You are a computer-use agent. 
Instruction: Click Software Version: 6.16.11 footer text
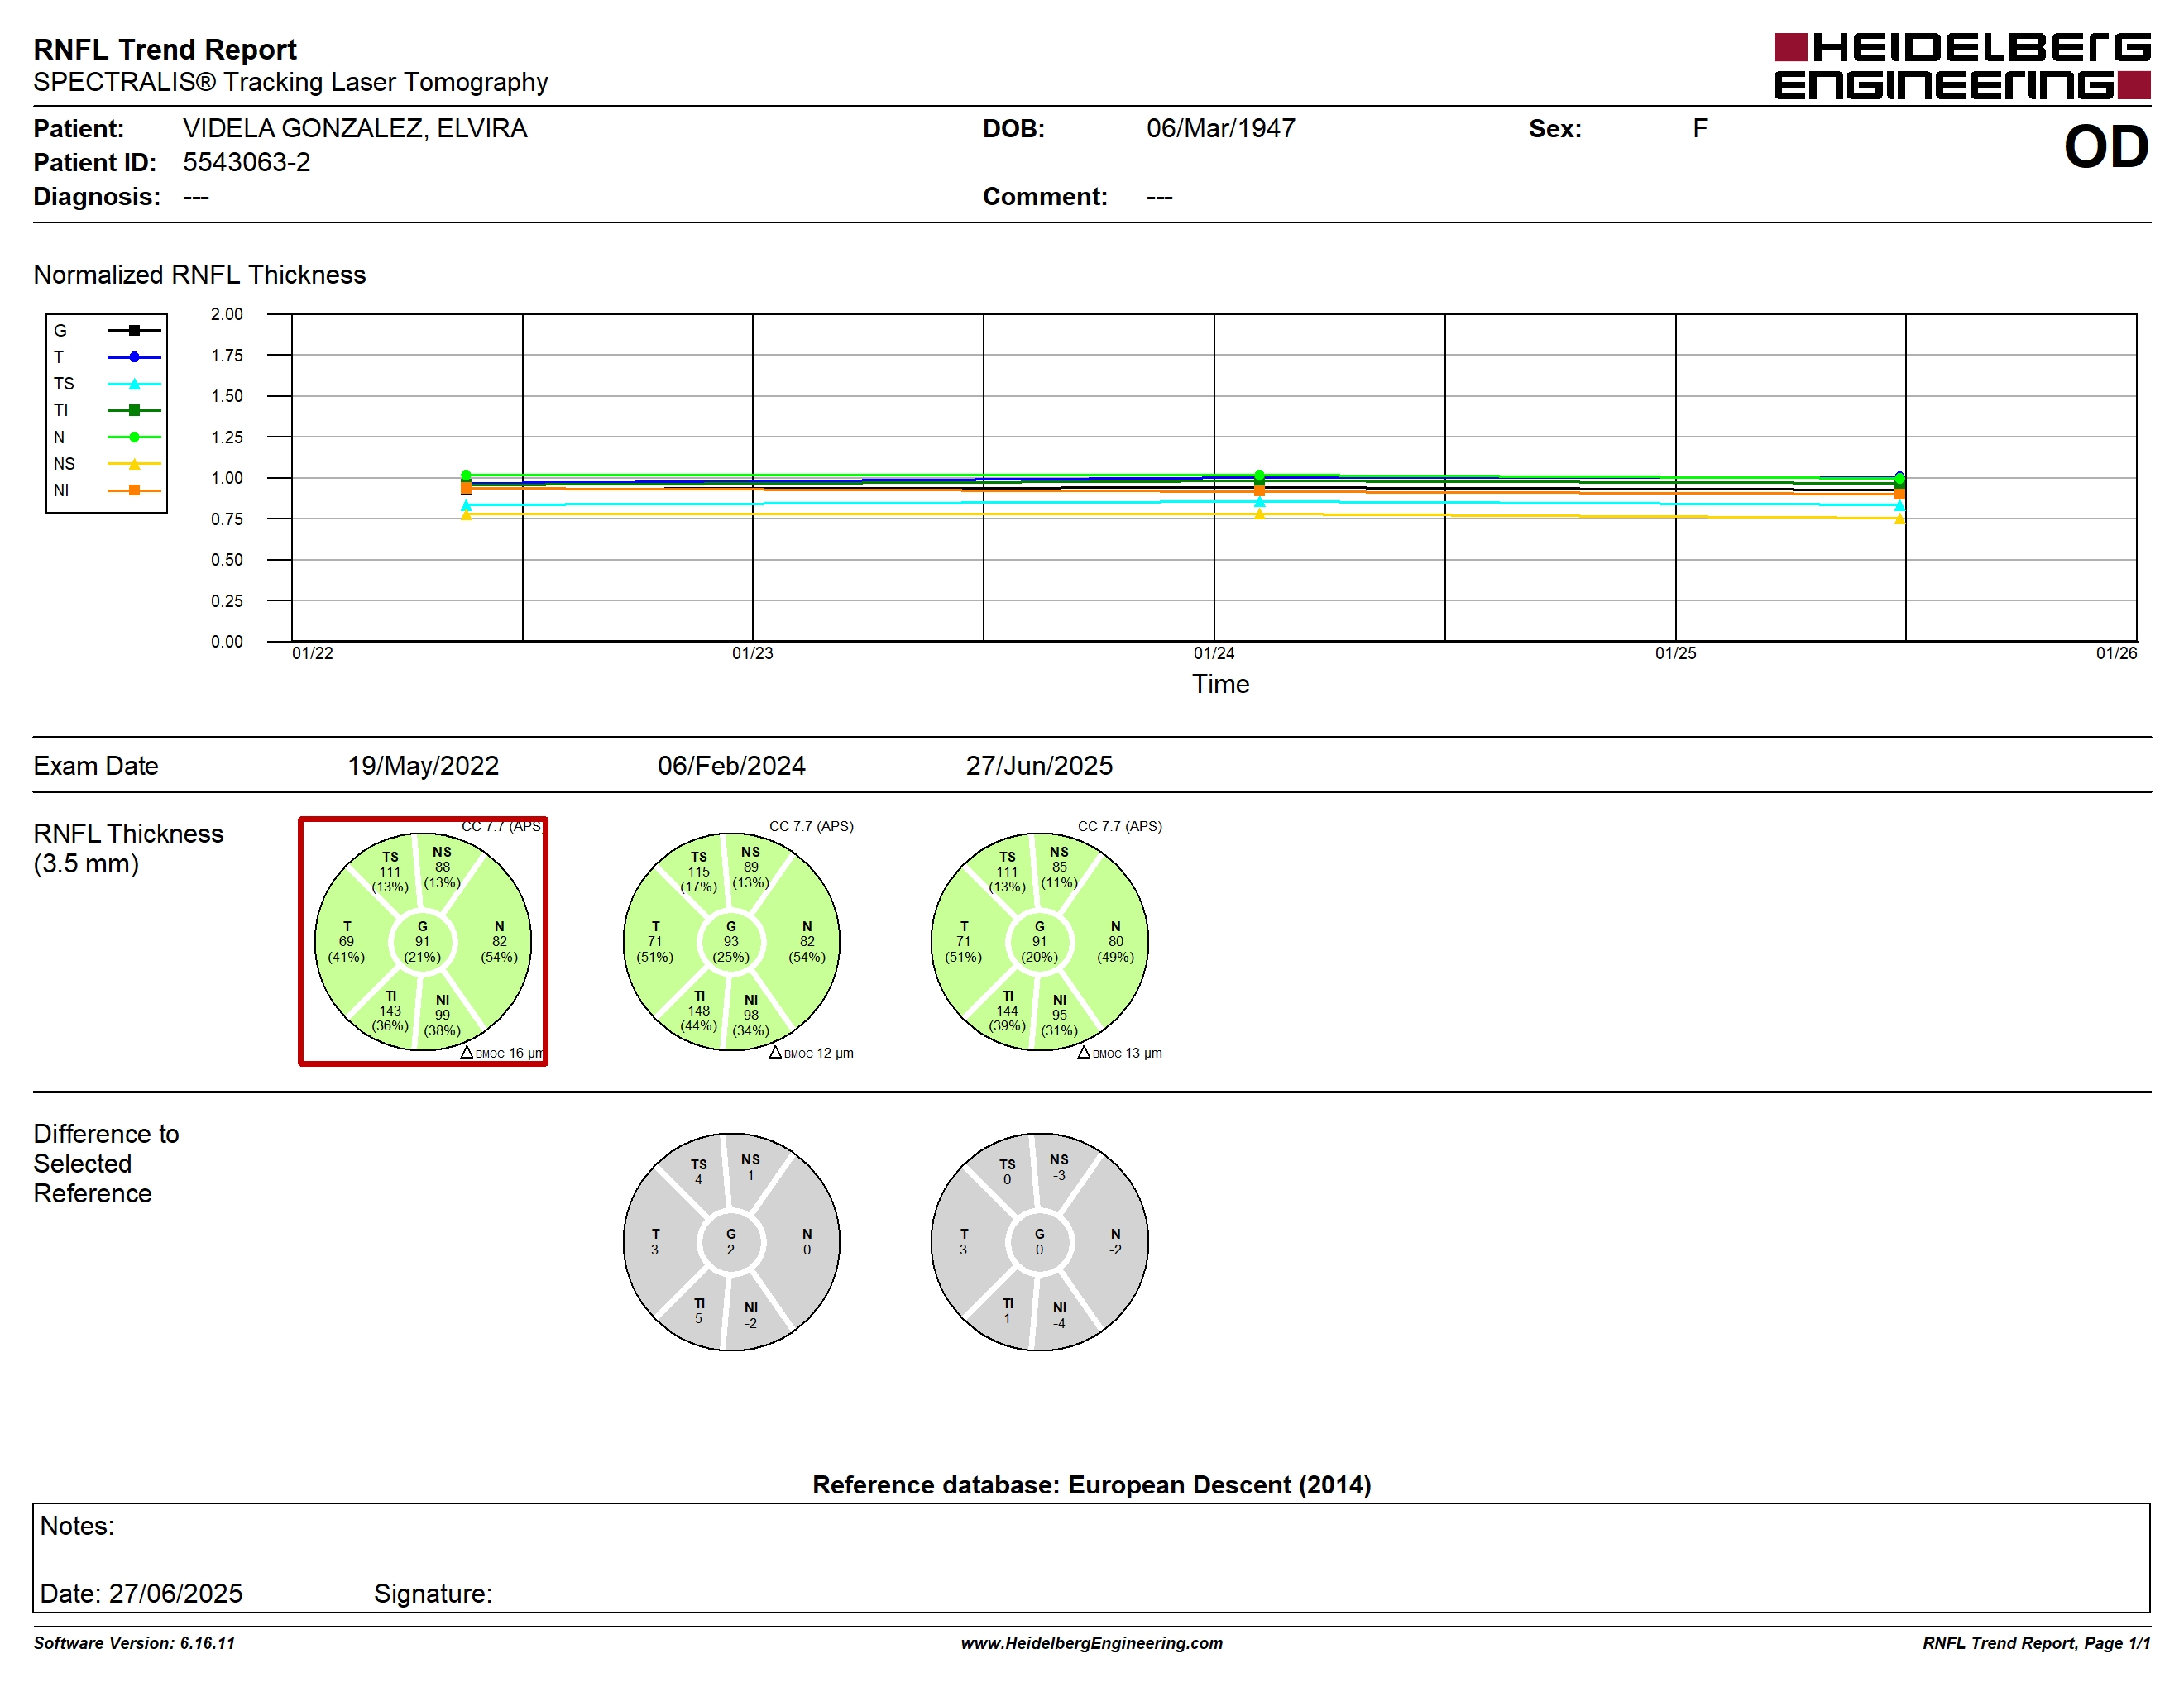134,1643
